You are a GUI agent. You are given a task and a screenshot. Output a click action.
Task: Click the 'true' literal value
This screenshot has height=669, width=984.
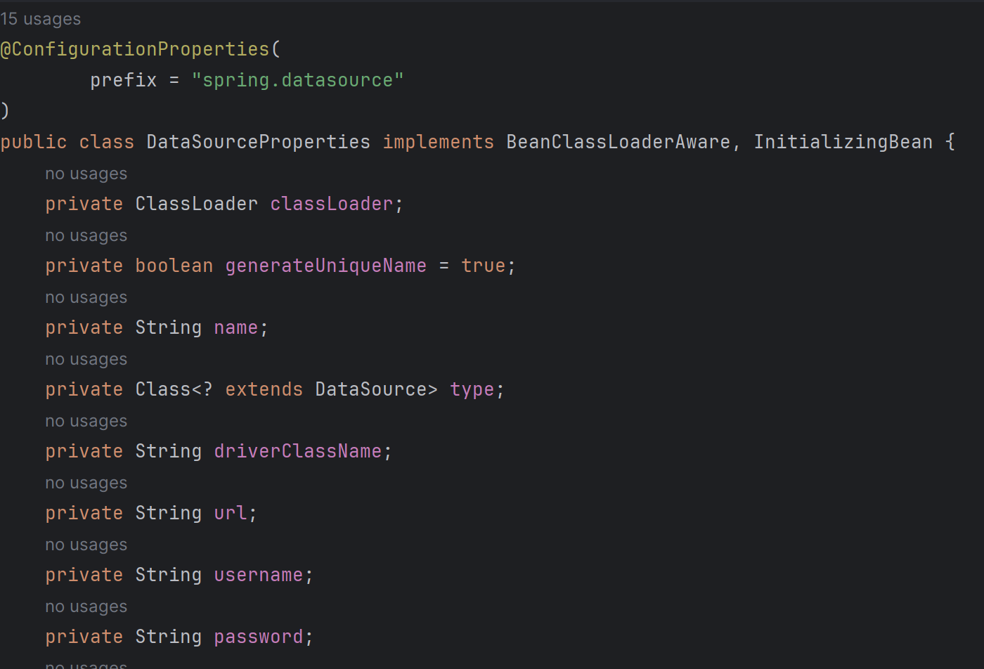click(x=484, y=266)
